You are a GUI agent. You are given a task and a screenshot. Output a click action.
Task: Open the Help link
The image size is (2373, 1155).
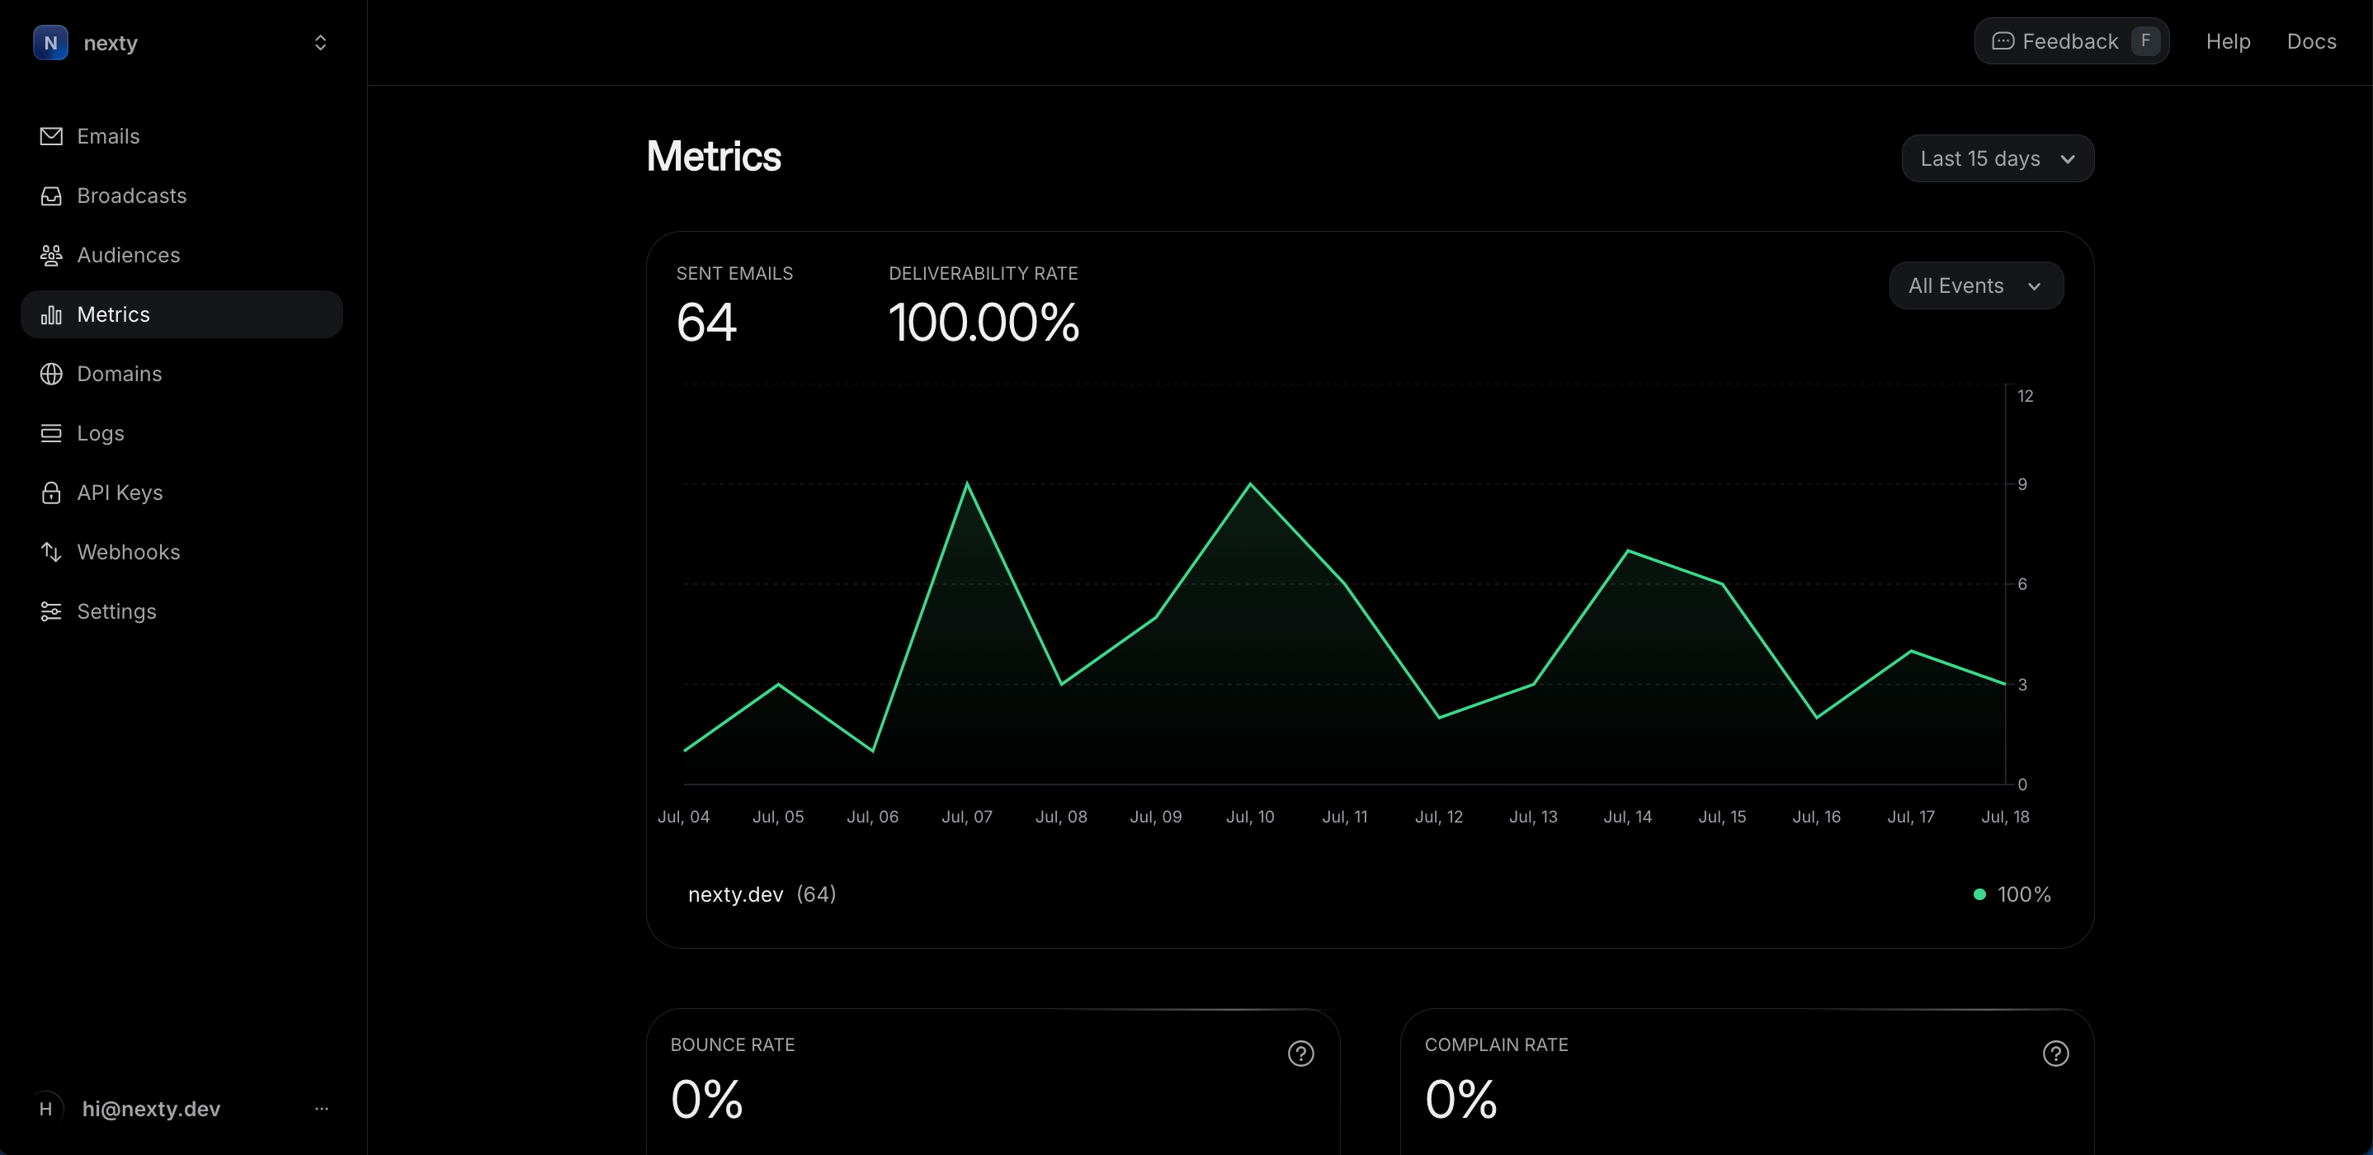click(x=2228, y=41)
